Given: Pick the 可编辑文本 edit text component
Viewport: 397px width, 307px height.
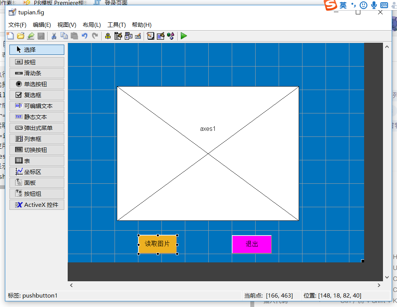Looking at the screenshot, I should (37, 106).
